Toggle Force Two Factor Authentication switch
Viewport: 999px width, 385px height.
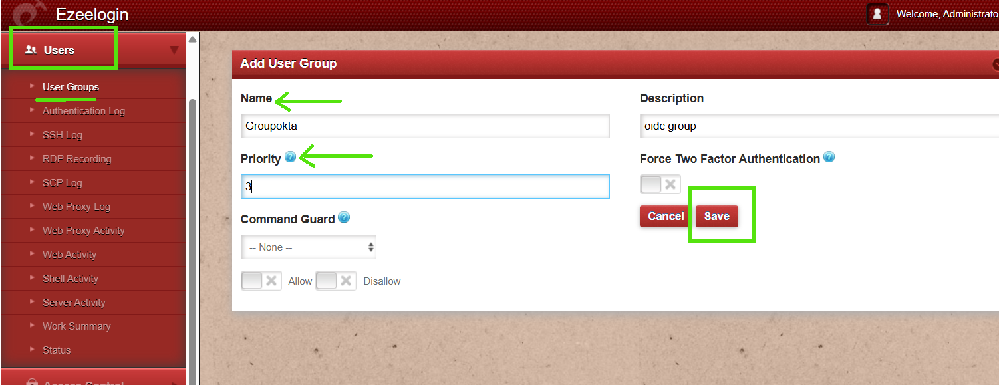[660, 184]
